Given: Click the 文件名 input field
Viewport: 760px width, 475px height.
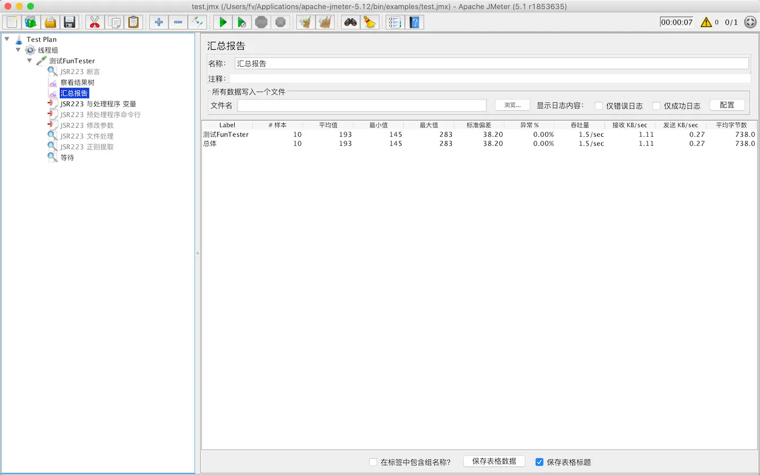Looking at the screenshot, I should [362, 105].
